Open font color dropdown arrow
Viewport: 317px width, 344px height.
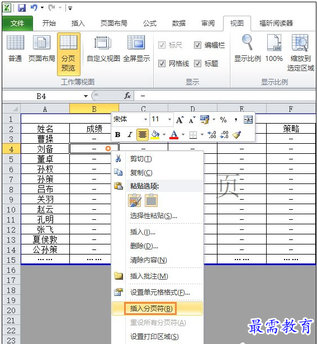tap(183, 134)
